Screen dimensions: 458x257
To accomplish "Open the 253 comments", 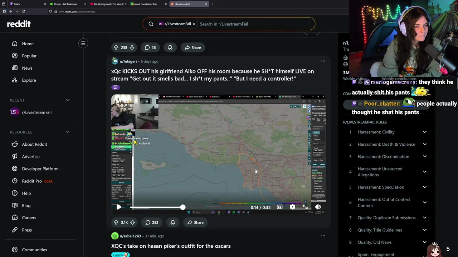I will pos(152,222).
